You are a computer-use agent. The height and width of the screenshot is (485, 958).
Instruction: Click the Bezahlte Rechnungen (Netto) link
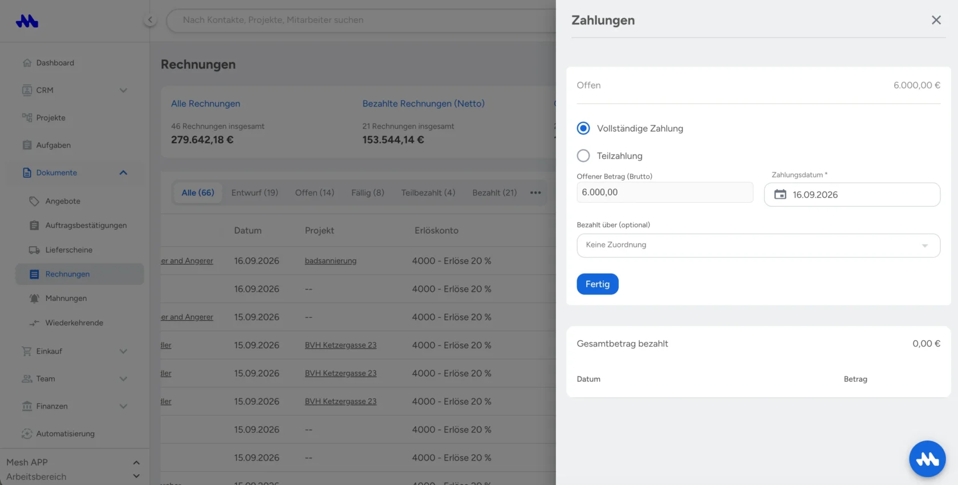pos(424,104)
